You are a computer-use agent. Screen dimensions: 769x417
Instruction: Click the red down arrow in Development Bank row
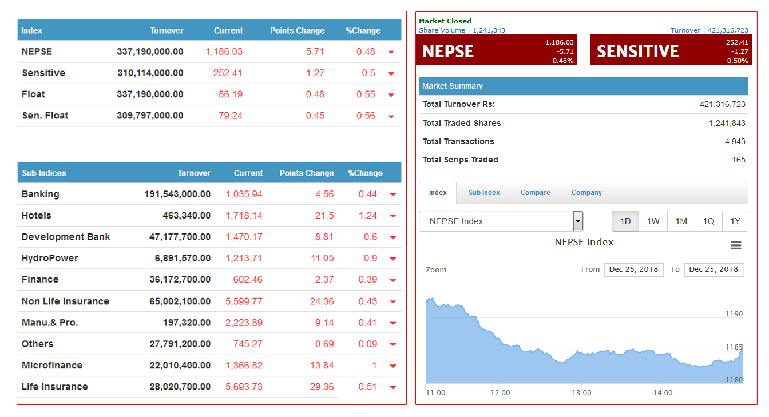393,237
